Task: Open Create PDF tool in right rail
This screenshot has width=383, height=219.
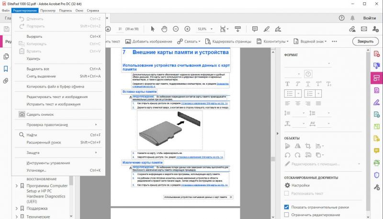Action: pyautogui.click(x=377, y=54)
